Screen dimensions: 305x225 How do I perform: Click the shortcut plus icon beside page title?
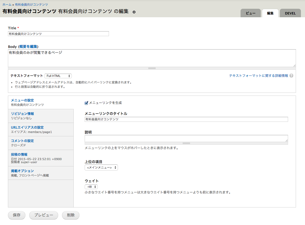134,12
